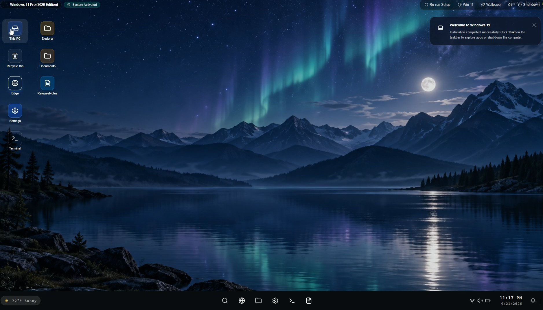543x310 pixels.
Task: Click the Wi-Fi icon in system tray
Action: (472, 301)
